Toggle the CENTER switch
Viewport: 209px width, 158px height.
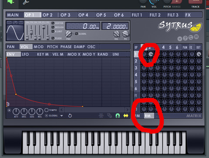click(x=53, y=23)
